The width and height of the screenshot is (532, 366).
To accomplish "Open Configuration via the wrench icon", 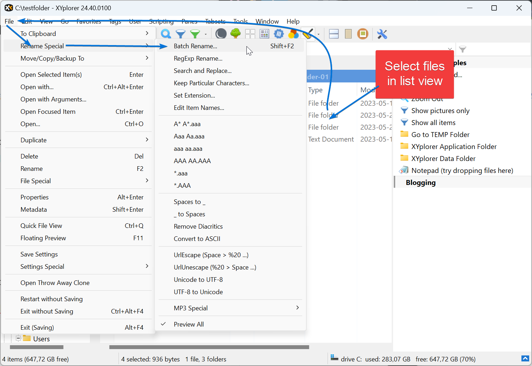I will (x=382, y=34).
